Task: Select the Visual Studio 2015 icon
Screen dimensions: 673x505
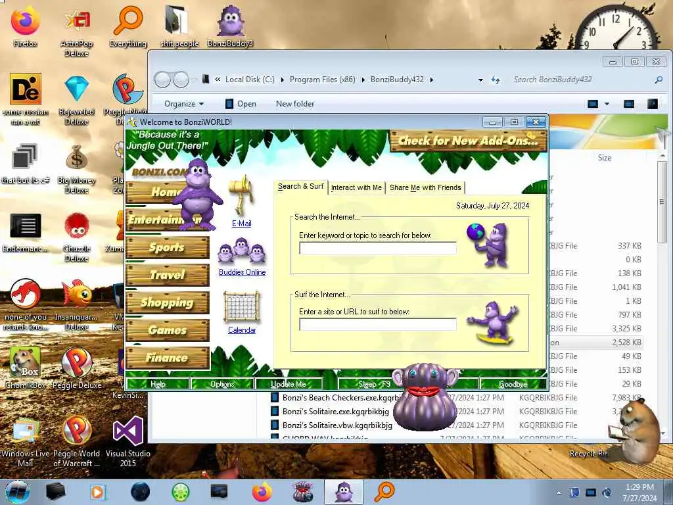Action: [x=128, y=431]
